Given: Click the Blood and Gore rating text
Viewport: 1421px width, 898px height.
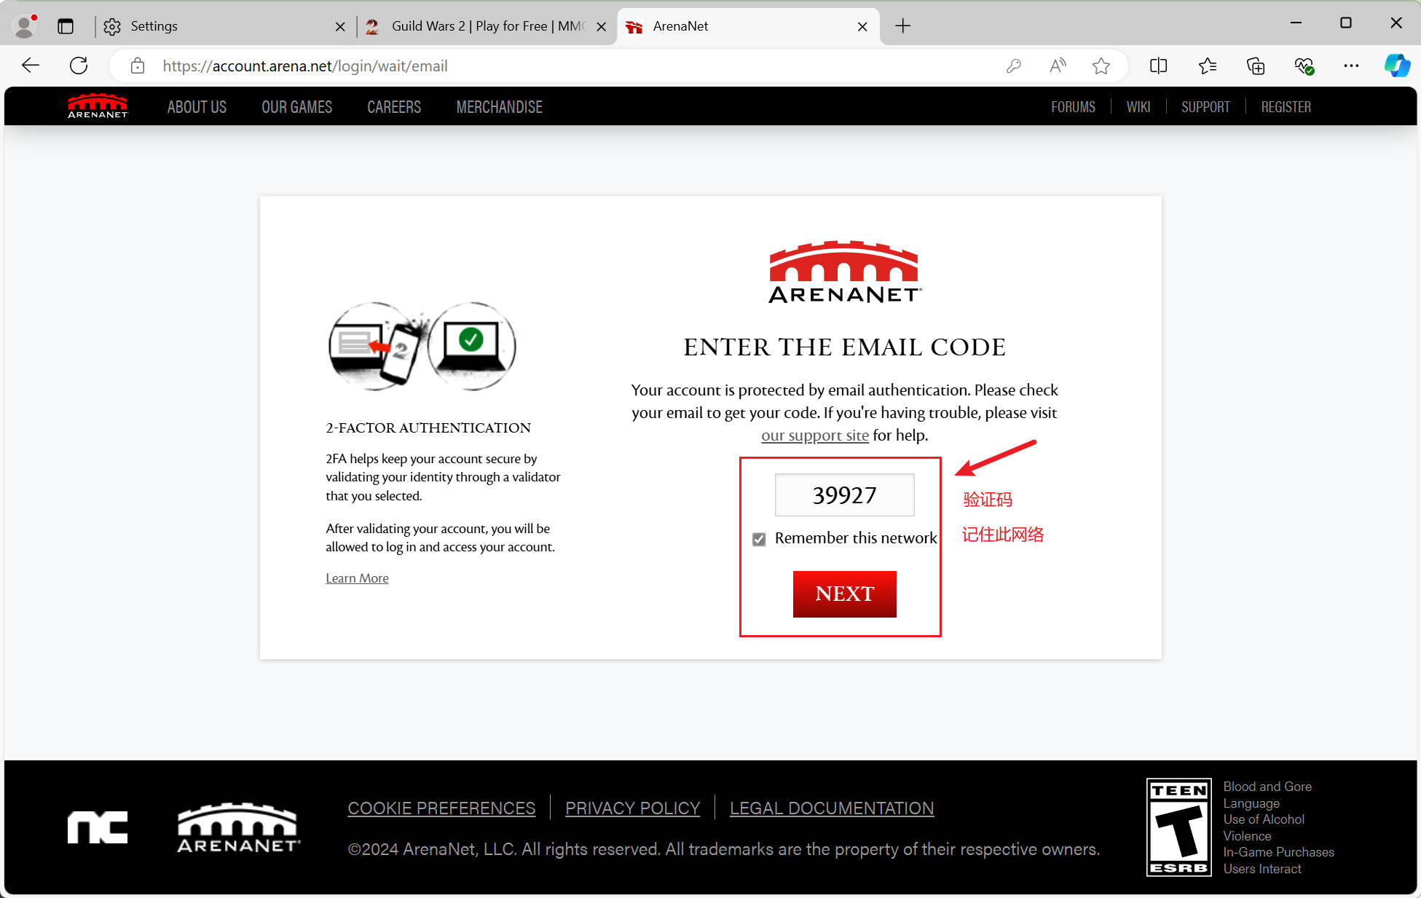Looking at the screenshot, I should 1267,787.
